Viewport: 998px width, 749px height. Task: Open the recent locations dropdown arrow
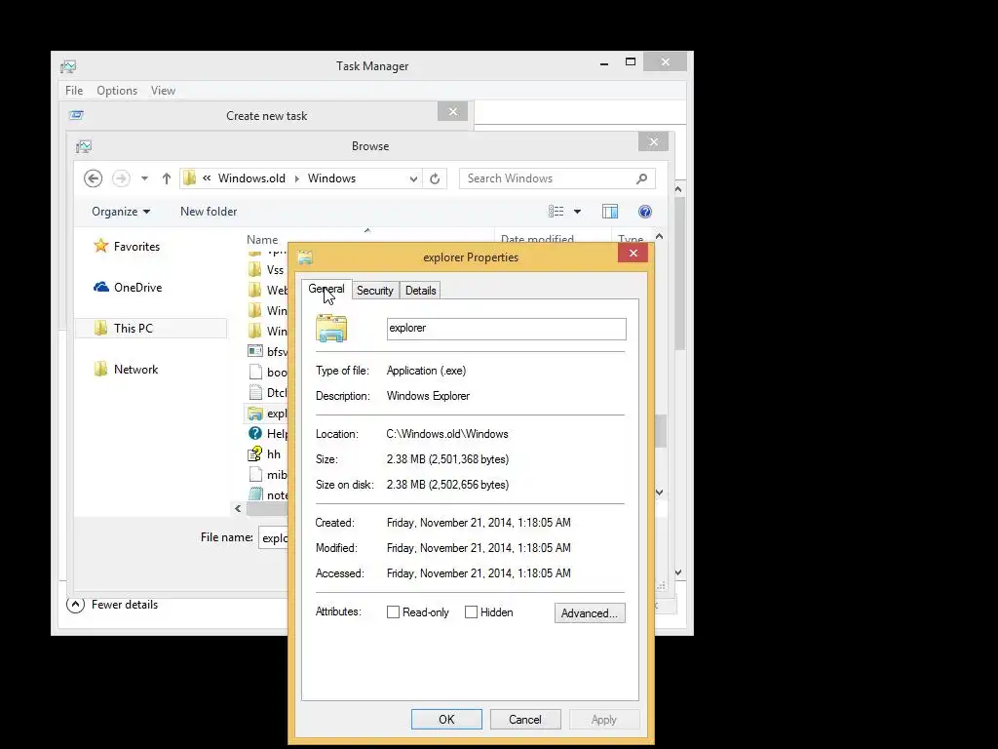144,179
